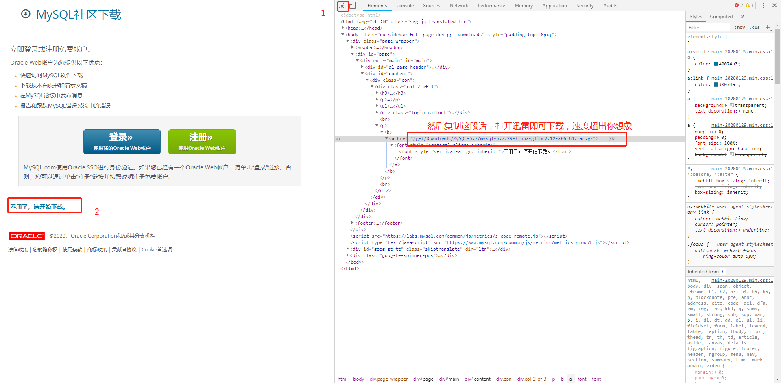Expand the div dl-page-header node
Screen dimensions: 781x383
pos(362,67)
